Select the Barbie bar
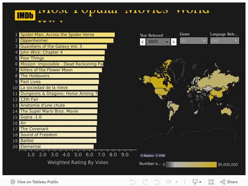 pos(58,141)
